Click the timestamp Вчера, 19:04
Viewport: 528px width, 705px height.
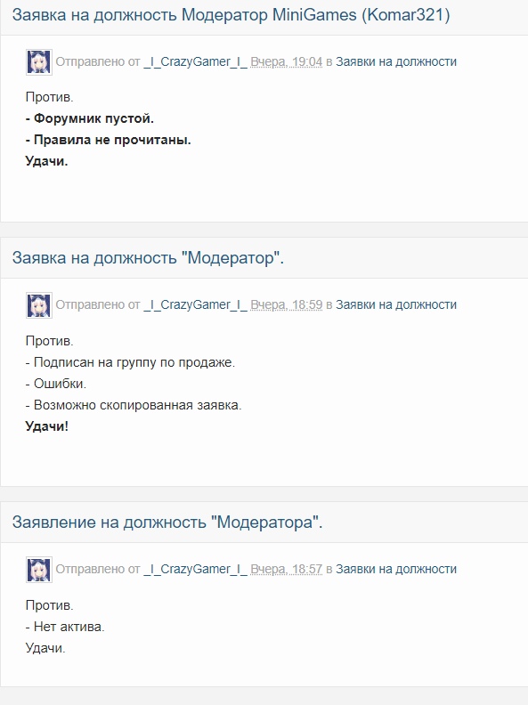click(287, 61)
